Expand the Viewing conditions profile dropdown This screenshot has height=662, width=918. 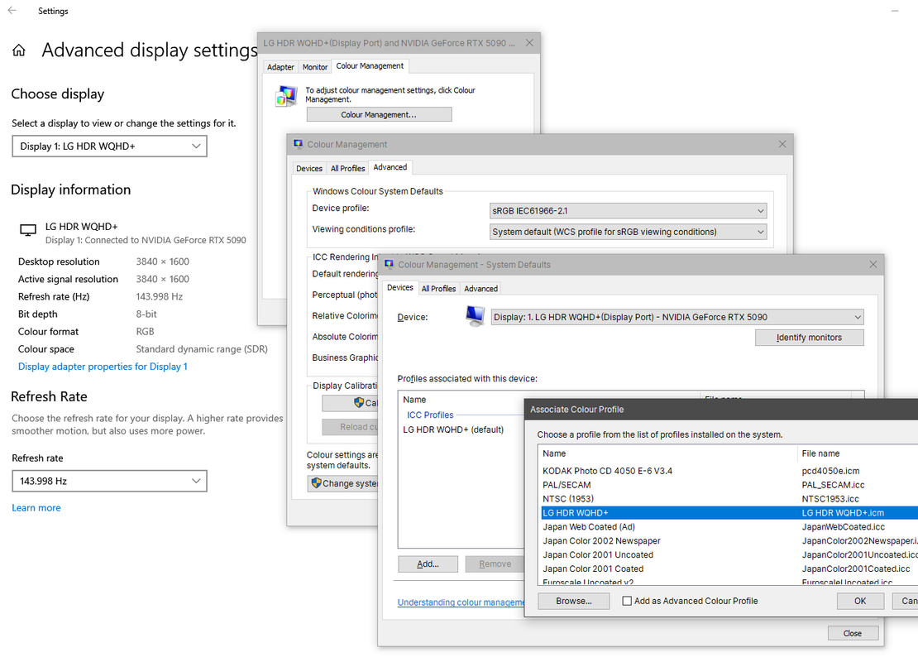pos(629,232)
